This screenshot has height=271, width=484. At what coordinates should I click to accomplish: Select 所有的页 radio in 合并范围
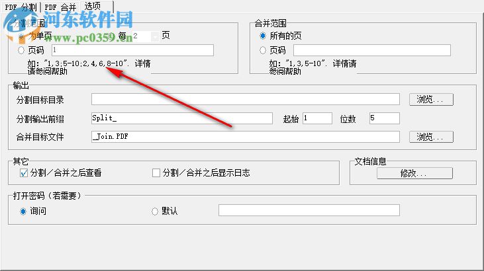coord(263,36)
